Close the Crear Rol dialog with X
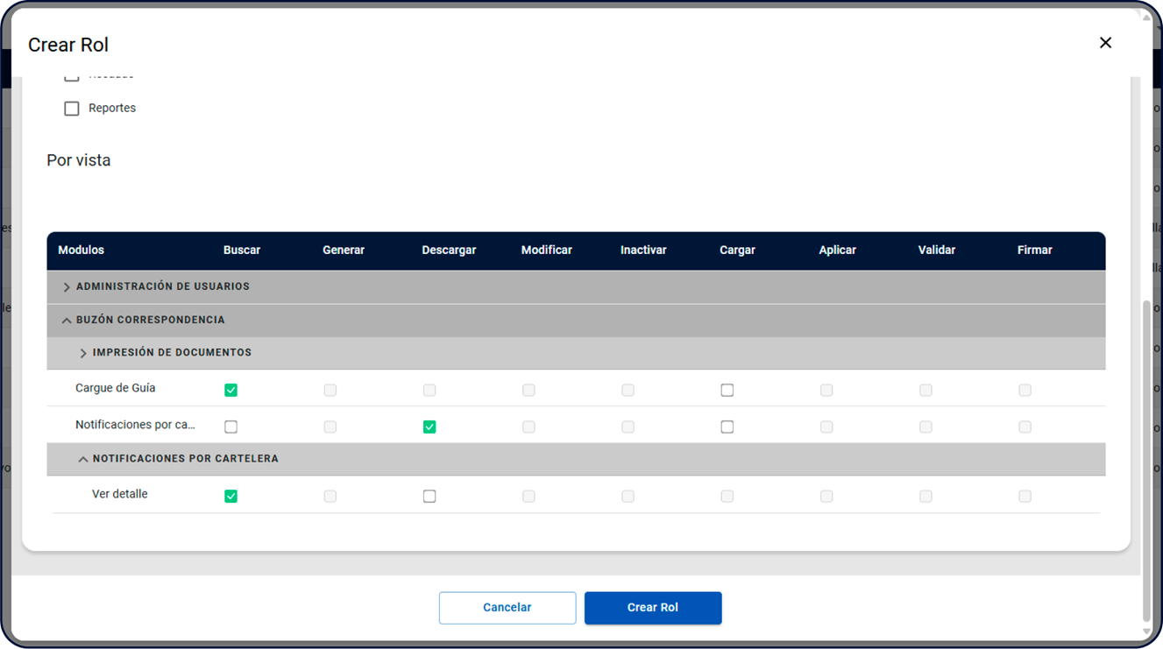Viewport: 1163px width, 649px height. pos(1105,43)
